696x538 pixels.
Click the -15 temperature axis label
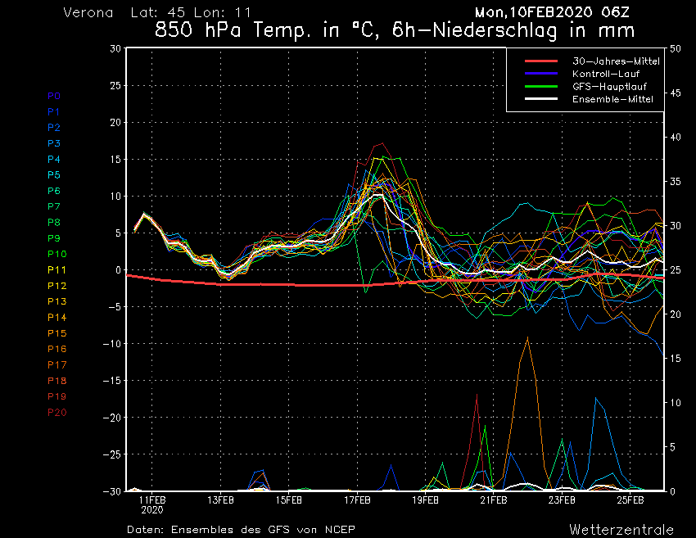pyautogui.click(x=112, y=381)
